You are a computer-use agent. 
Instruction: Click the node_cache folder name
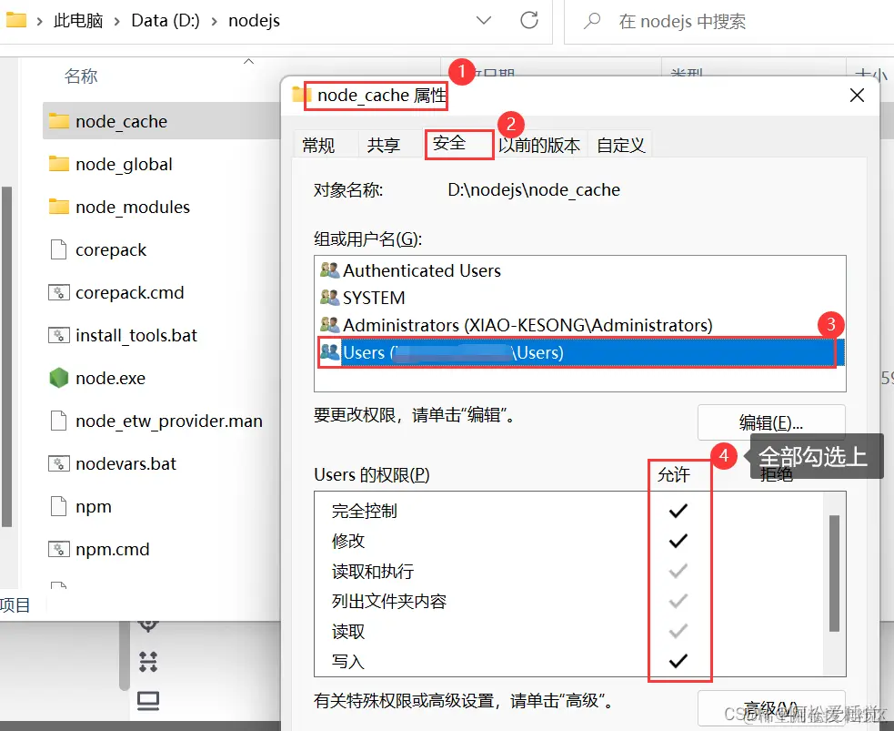pyautogui.click(x=122, y=122)
